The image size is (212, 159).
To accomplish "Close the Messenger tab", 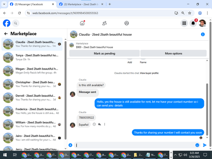I will click(53, 4).
